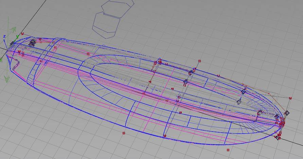Pick the red square point at bottom right of grid
Image resolution: width=303 pixels, height=159 pixels.
[x=228, y=150]
